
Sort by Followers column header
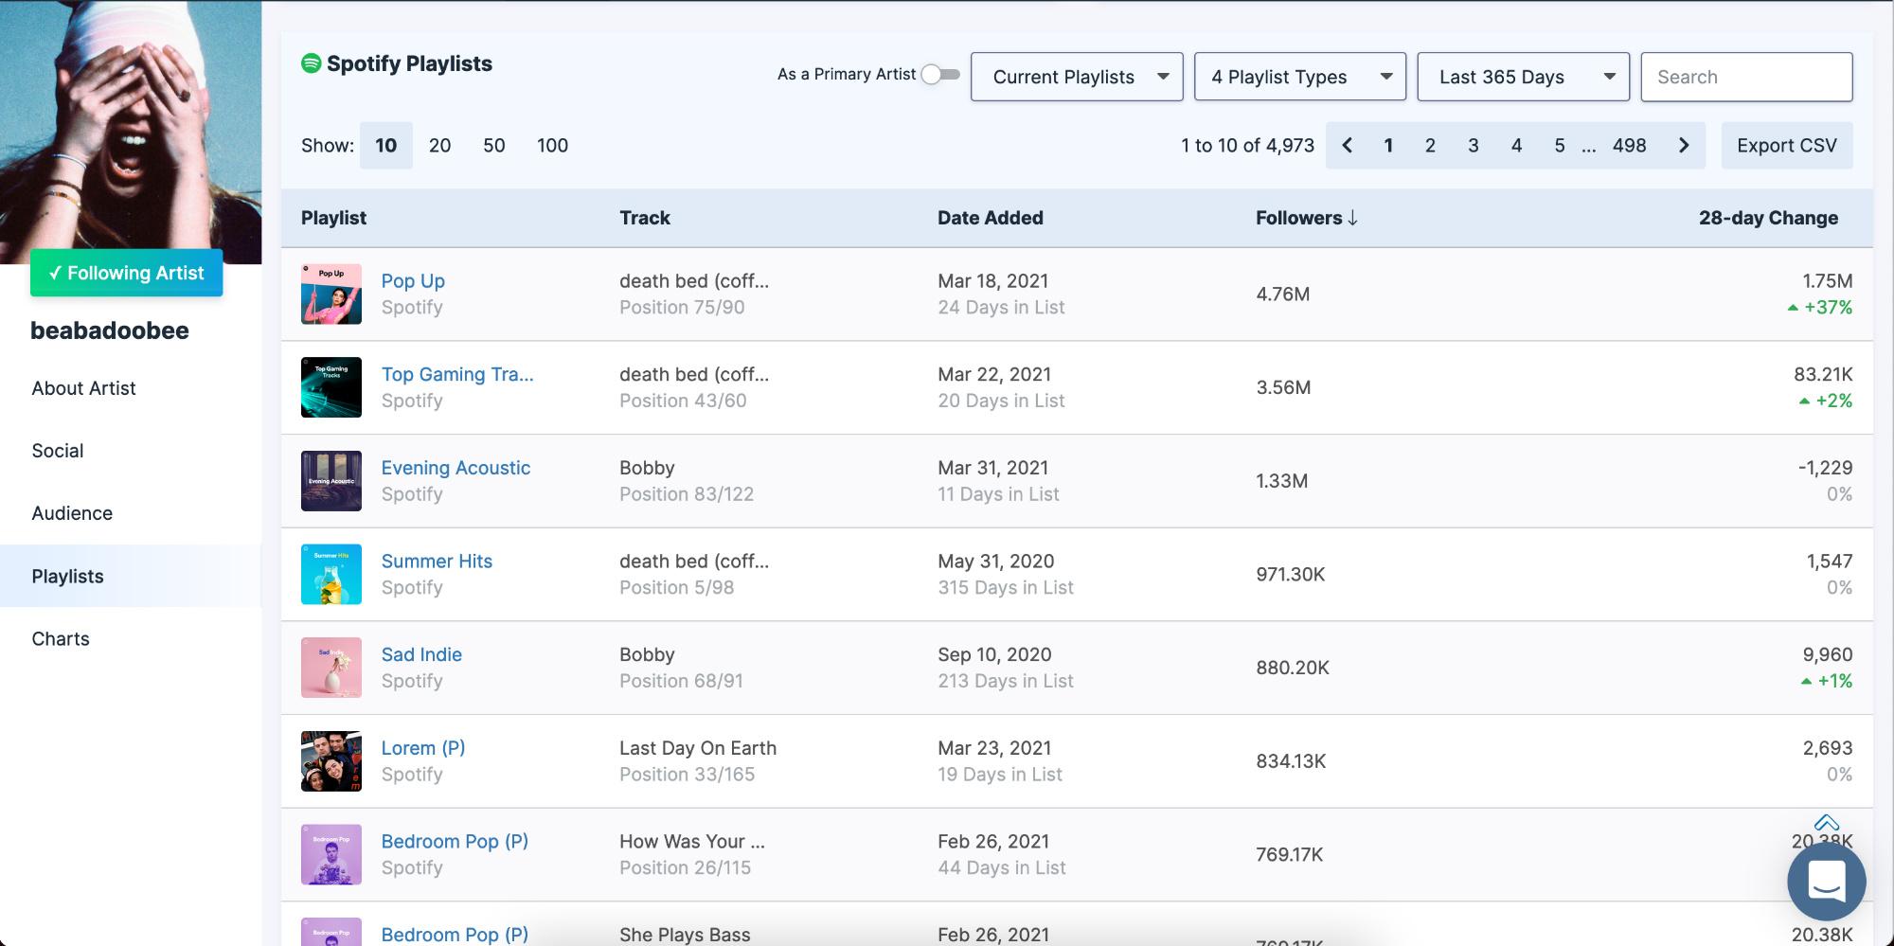[1307, 218]
